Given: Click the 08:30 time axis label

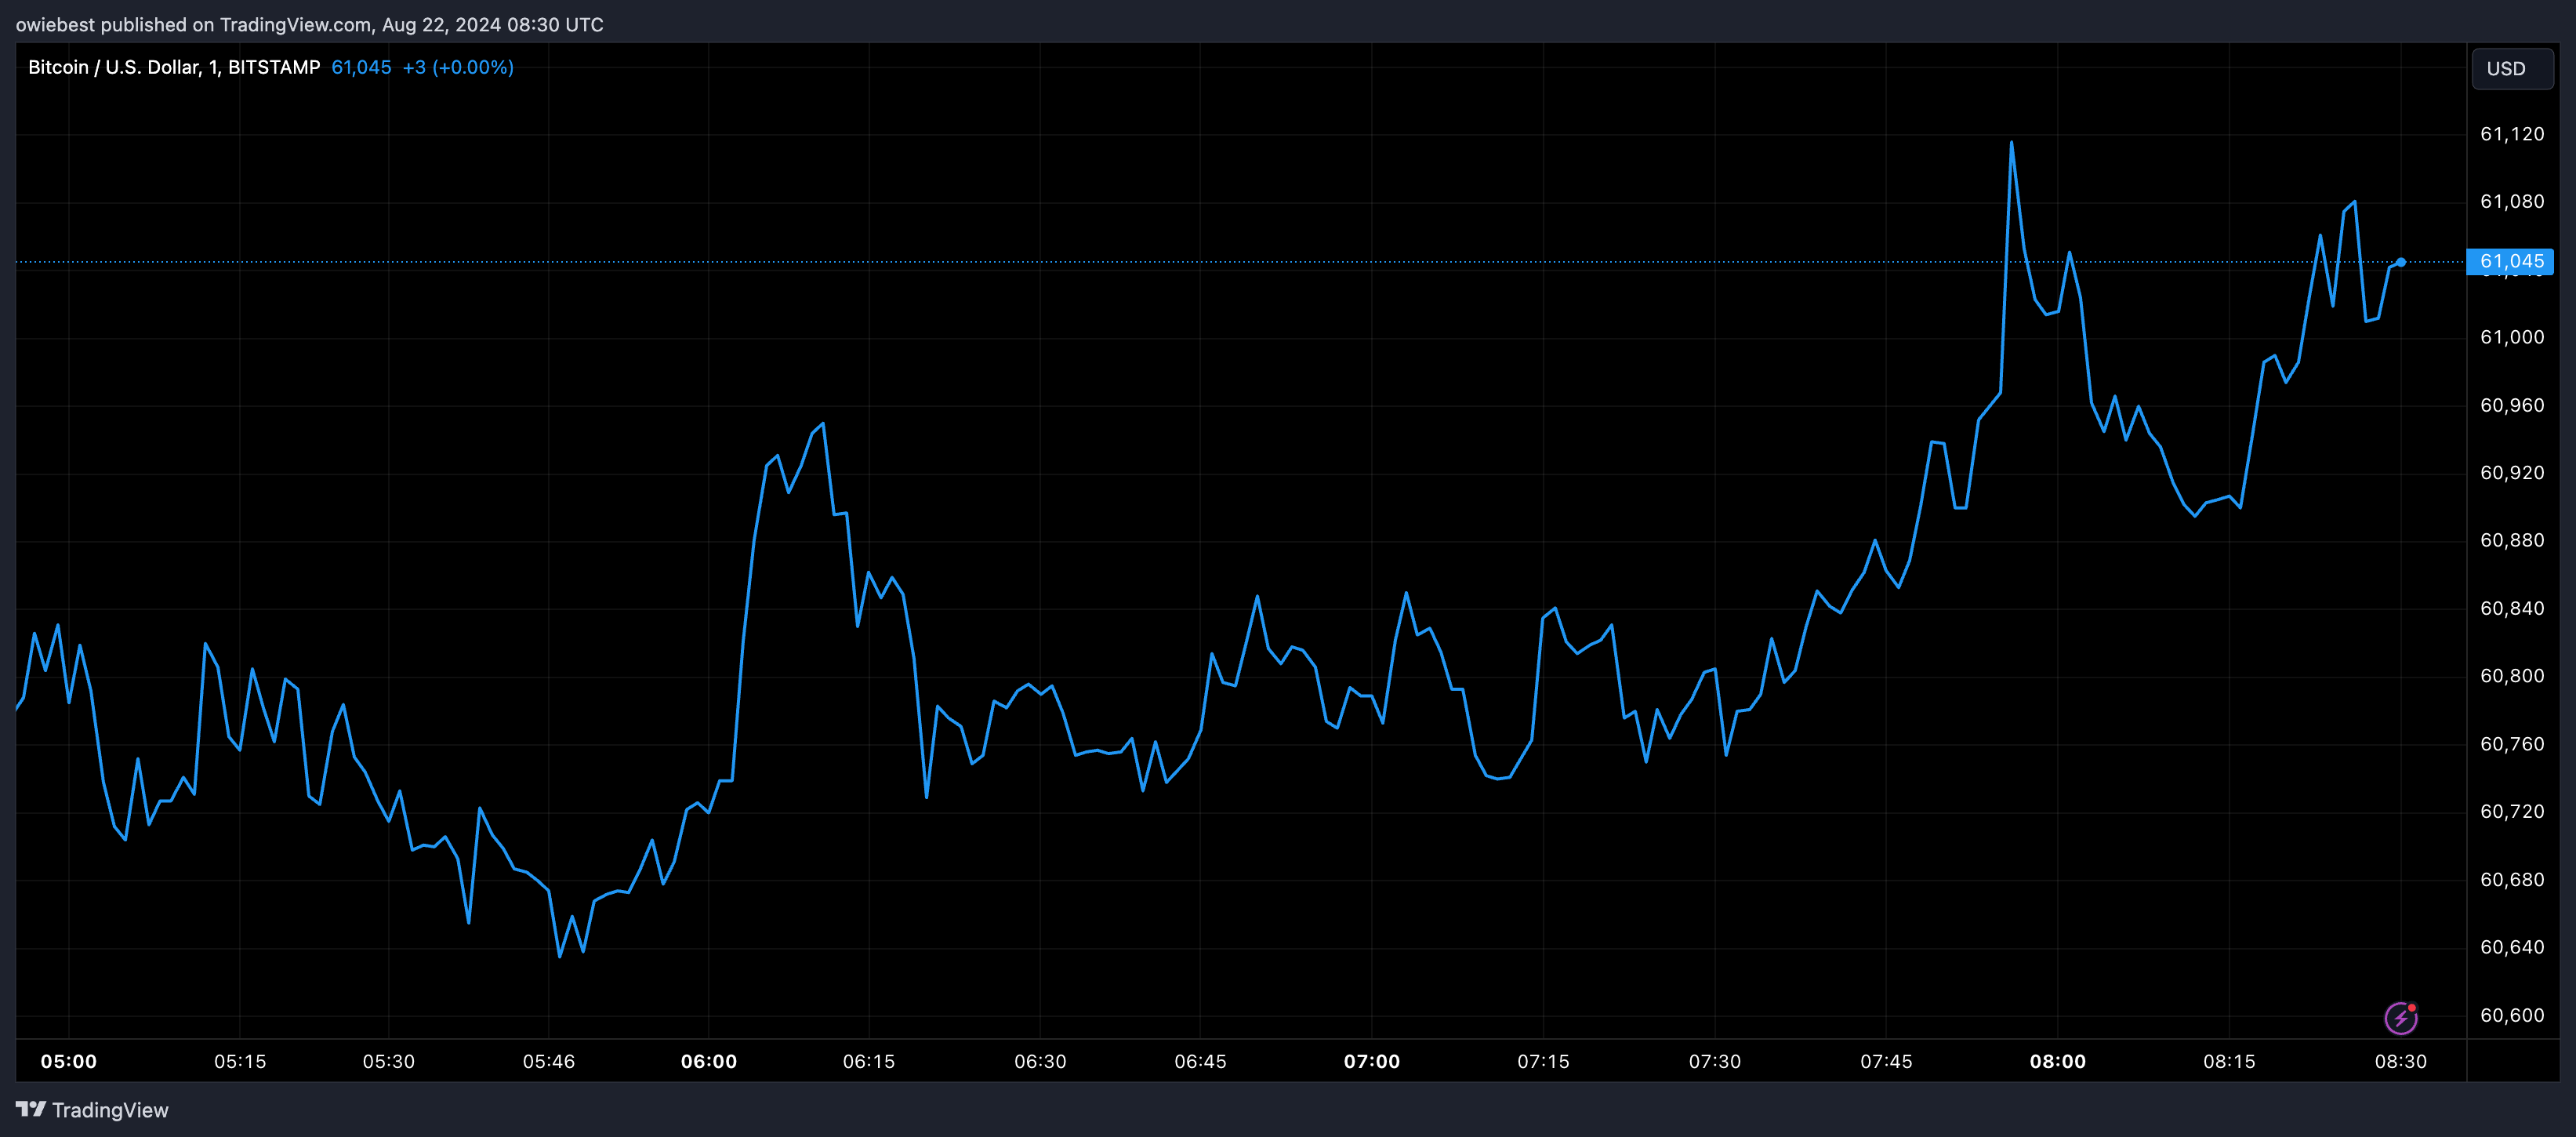Looking at the screenshot, I should pos(2400,1061).
